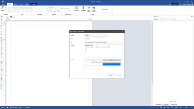Open the My Company account menu
The width and height of the screenshot is (194, 109).
188,4
